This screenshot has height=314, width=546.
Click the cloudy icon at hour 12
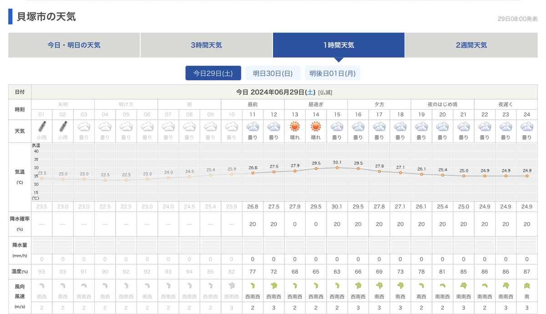pos(273,127)
